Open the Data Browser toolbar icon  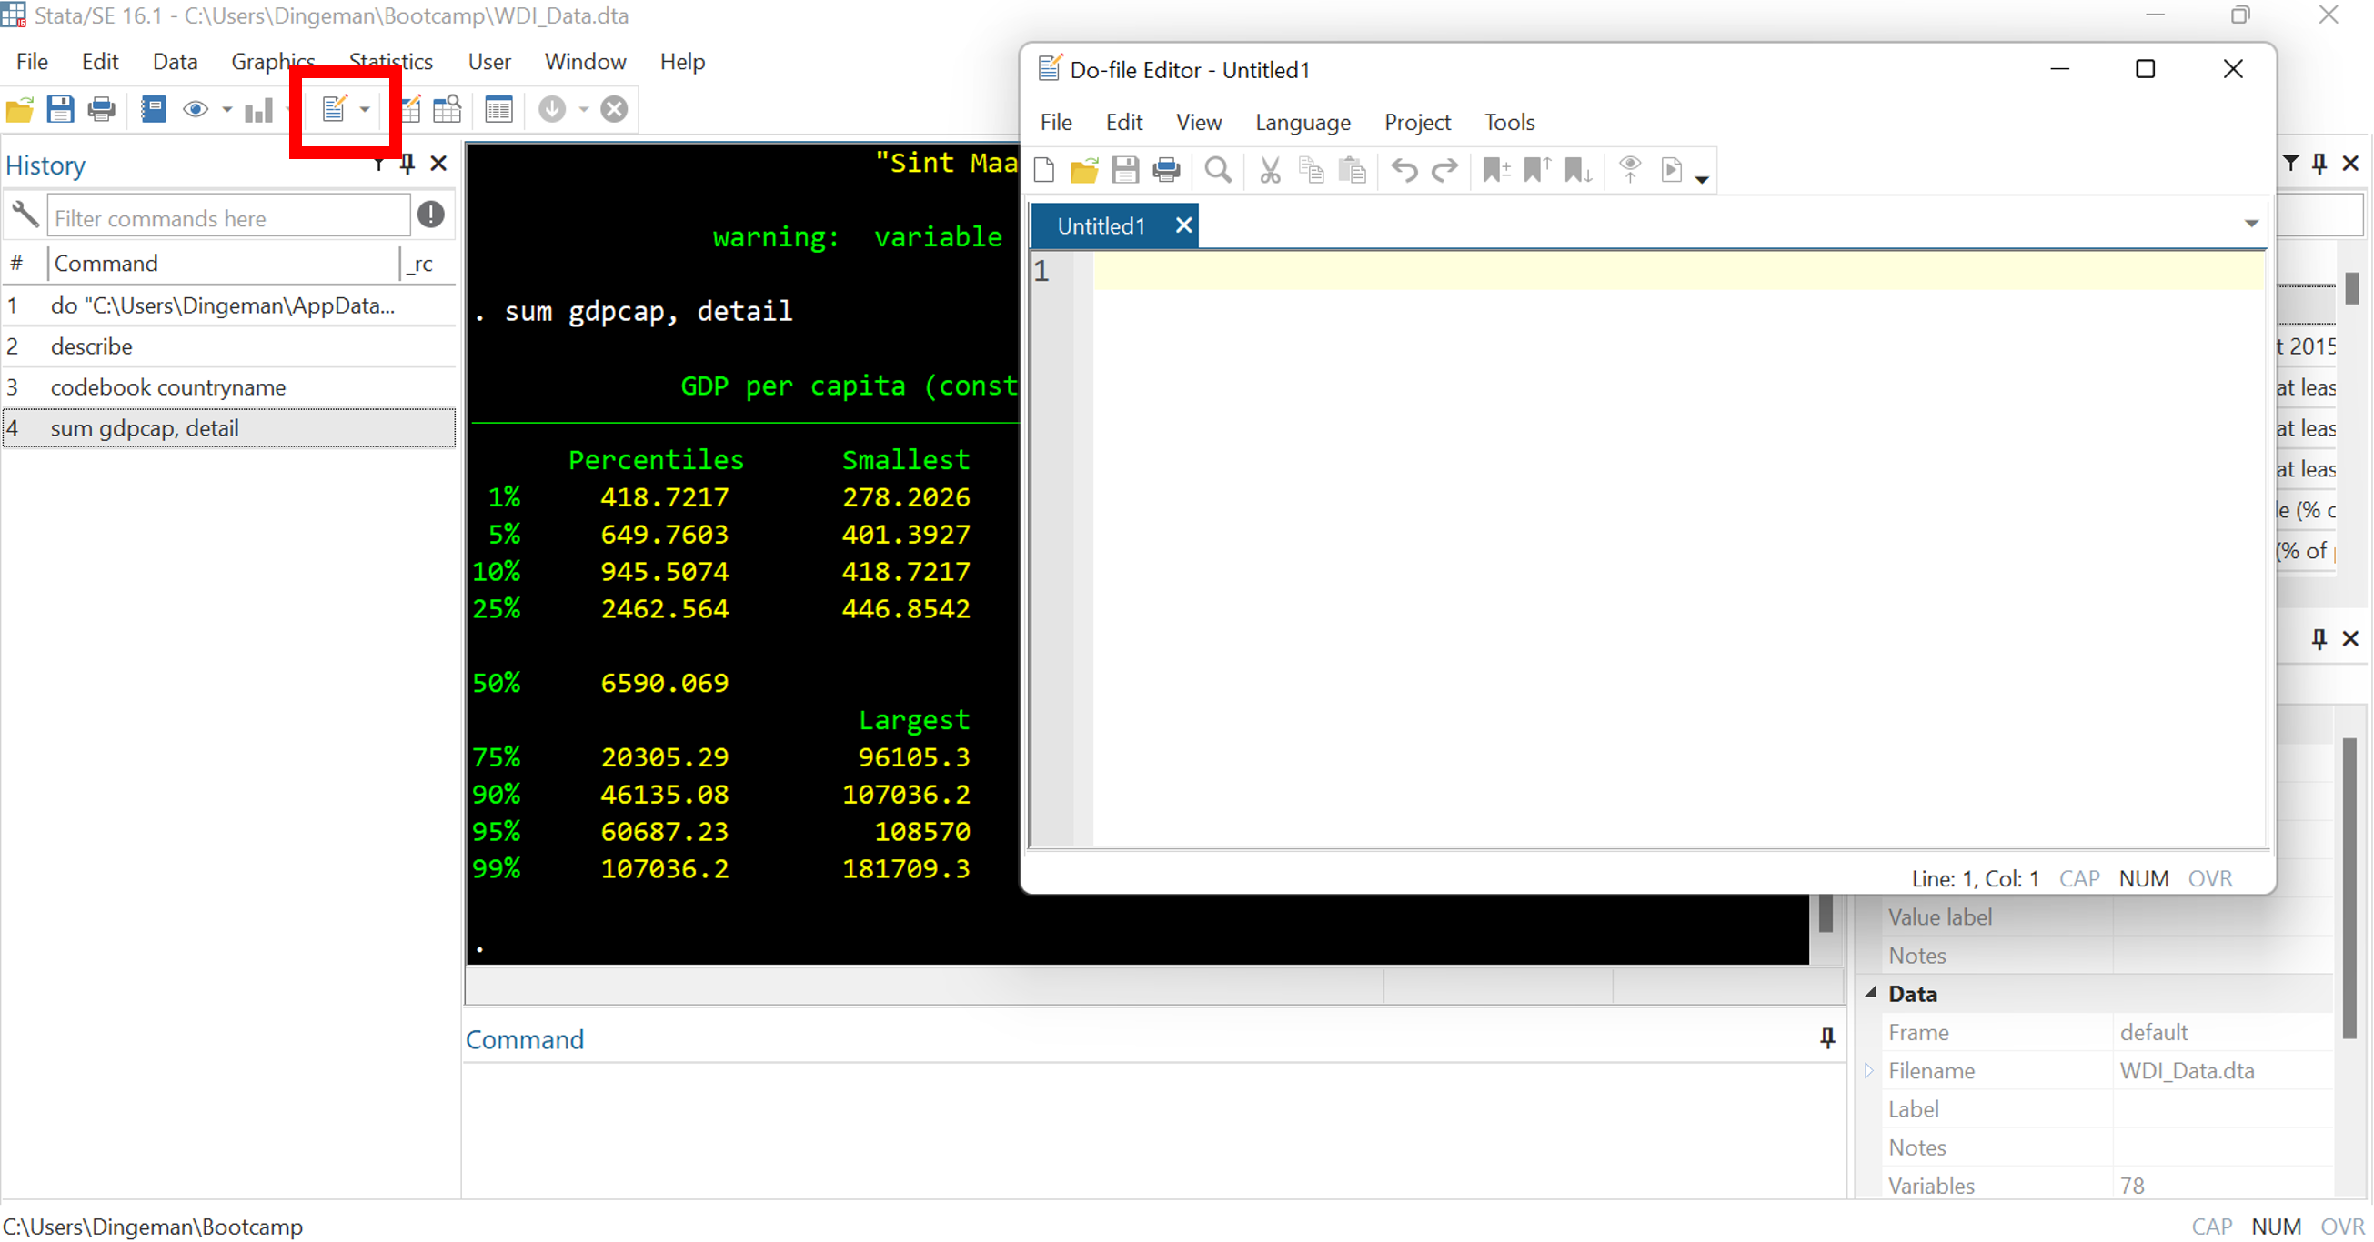447,109
